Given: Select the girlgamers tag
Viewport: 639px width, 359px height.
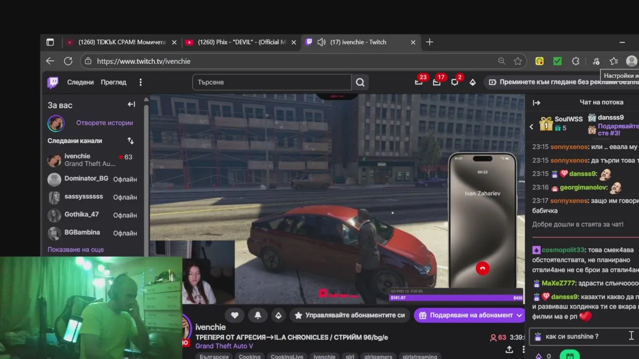Looking at the screenshot, I should point(378,357).
